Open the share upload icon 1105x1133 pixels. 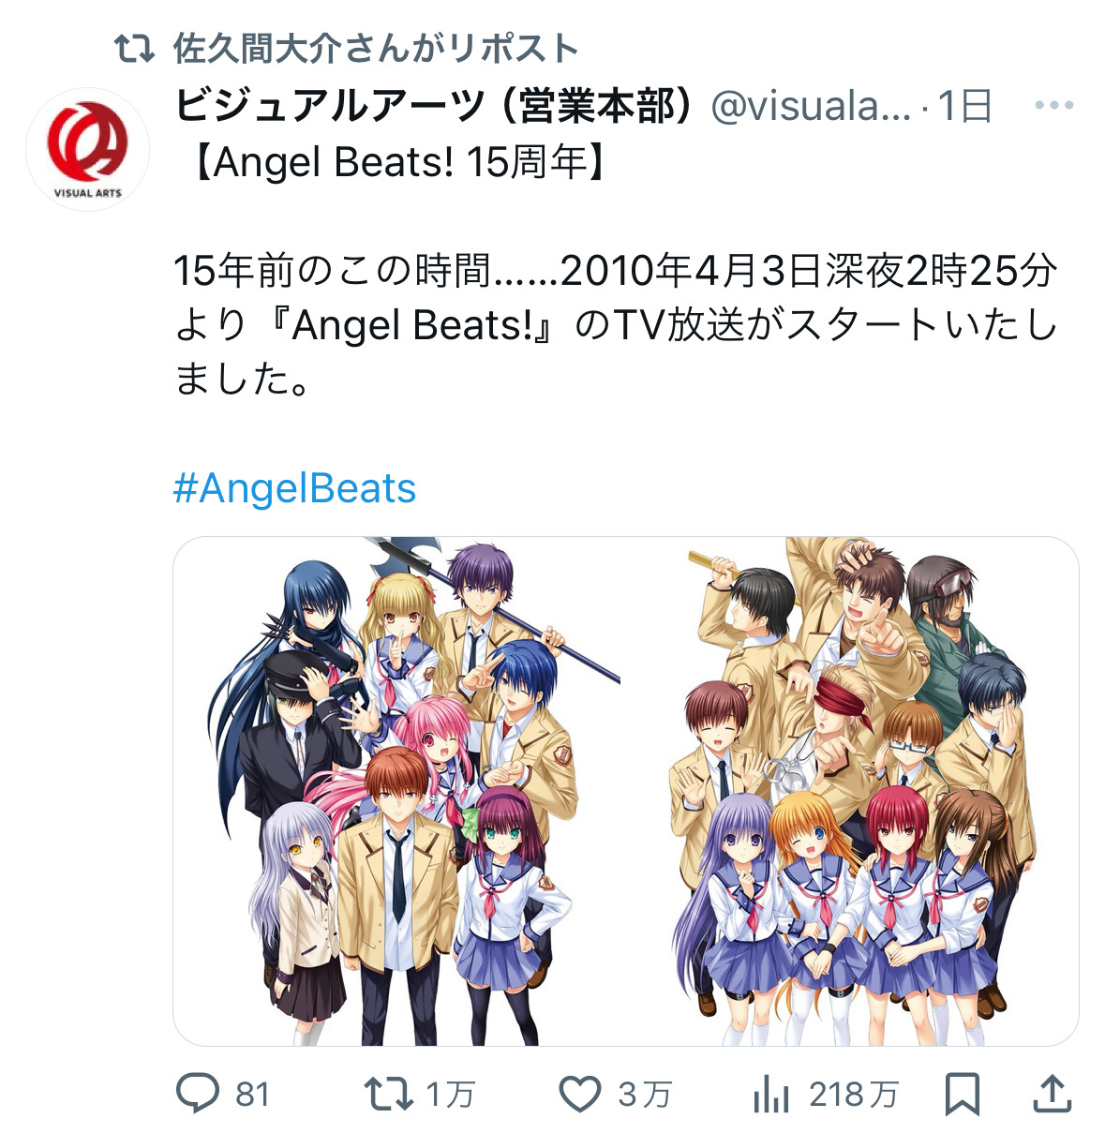tap(1052, 1093)
